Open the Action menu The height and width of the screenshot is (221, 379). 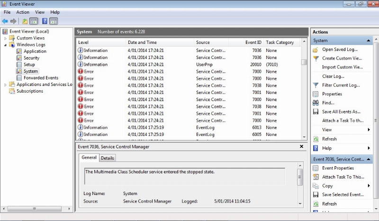click(23, 12)
